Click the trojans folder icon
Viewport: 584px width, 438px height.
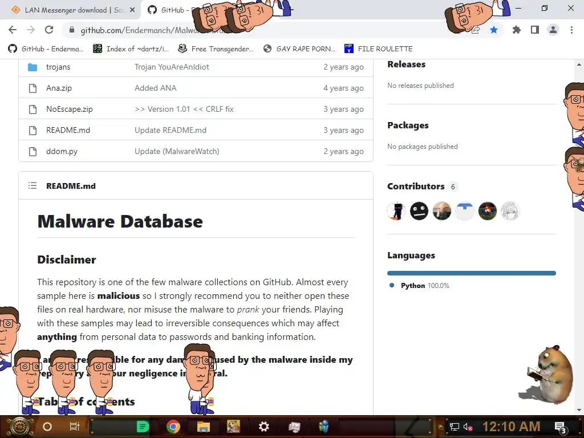[33, 67]
